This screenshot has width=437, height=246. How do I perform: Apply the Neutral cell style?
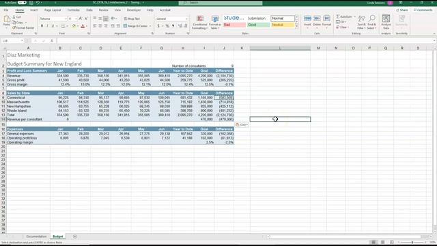pyautogui.click(x=283, y=25)
